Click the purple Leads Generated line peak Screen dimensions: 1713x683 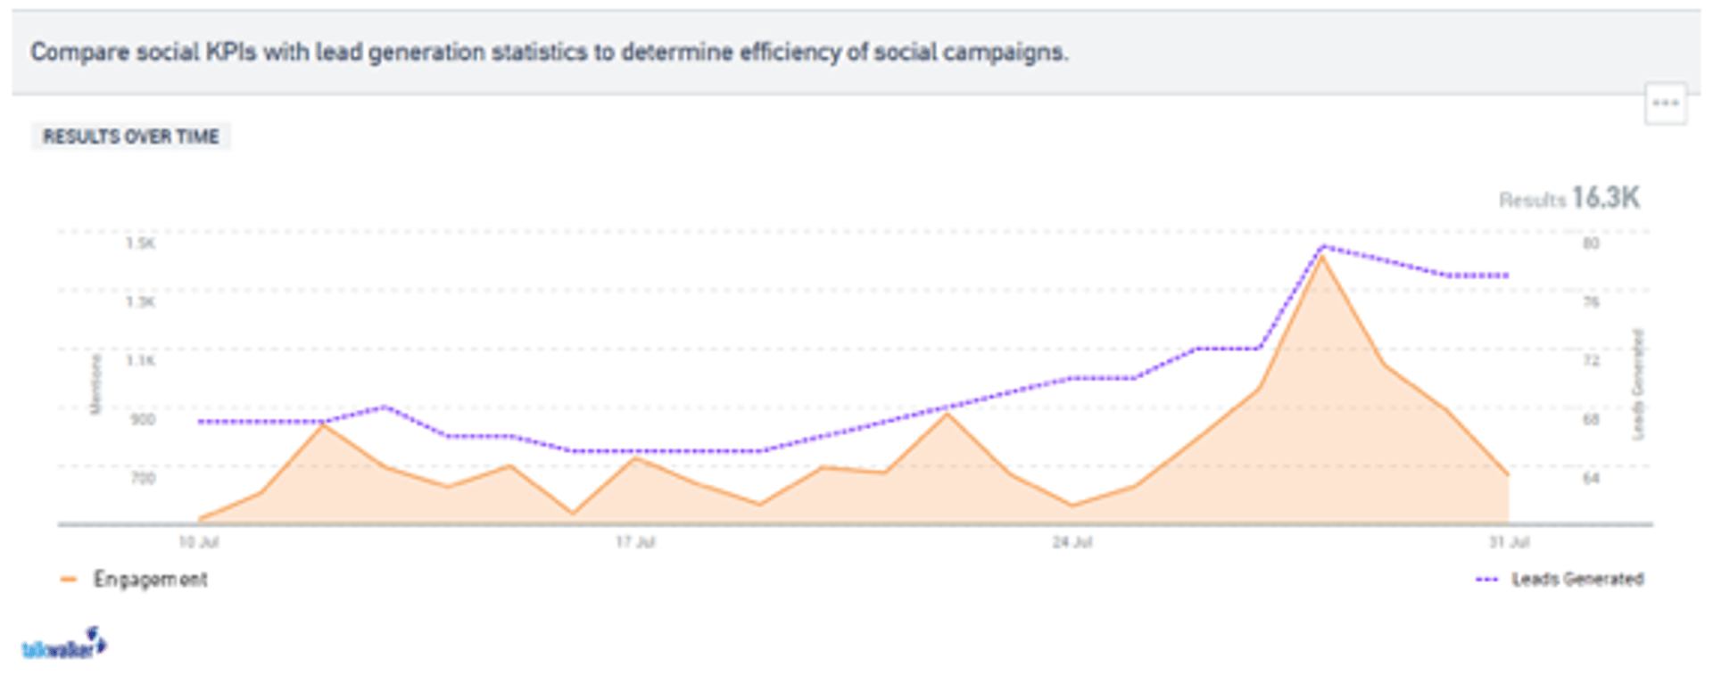tap(1321, 246)
